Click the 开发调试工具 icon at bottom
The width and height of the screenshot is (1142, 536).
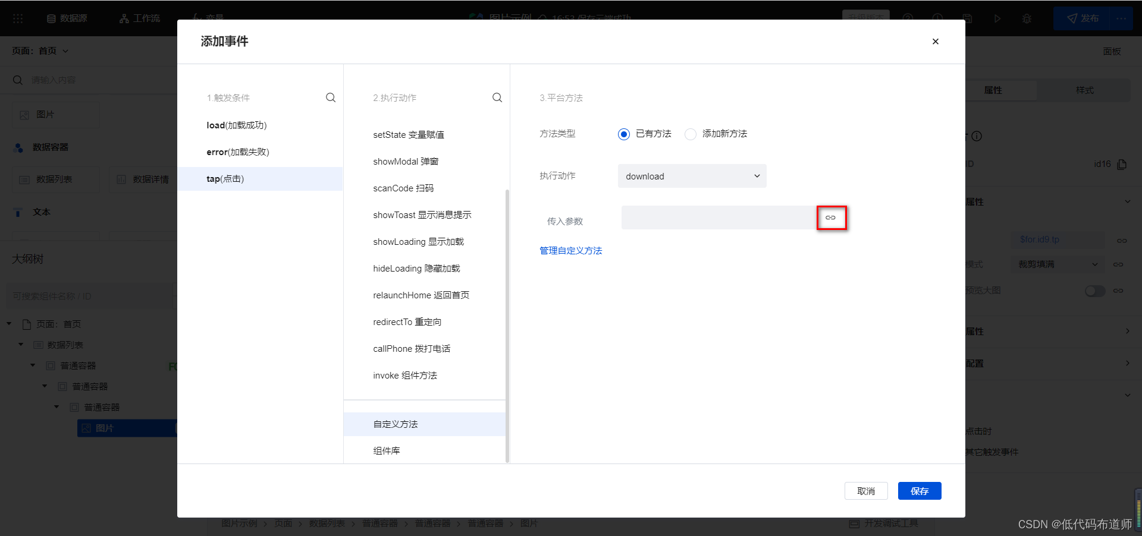855,524
